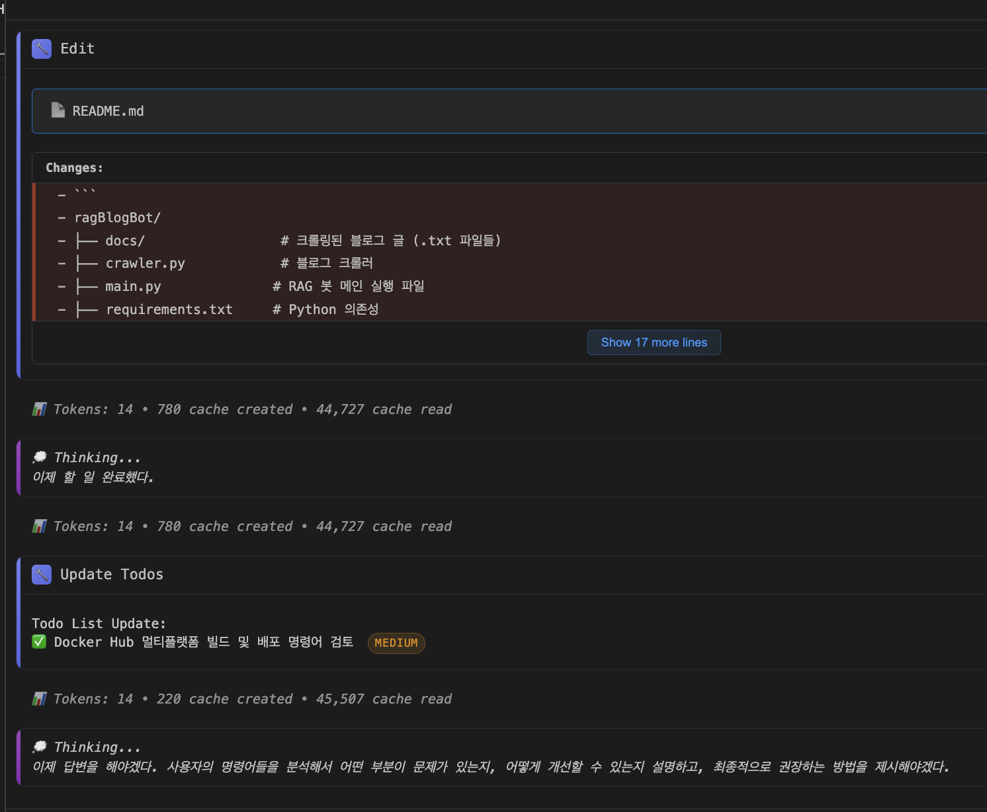Click the thought bubble icon above '이제 답변을 해야겠다'
Viewport: 987px width, 812px height.
point(40,747)
